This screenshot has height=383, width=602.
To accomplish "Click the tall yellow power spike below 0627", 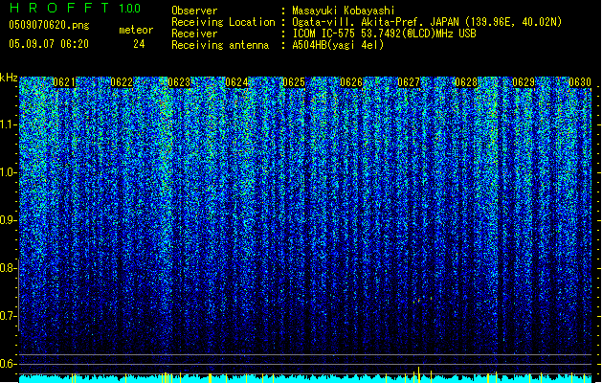I will 418,374.
